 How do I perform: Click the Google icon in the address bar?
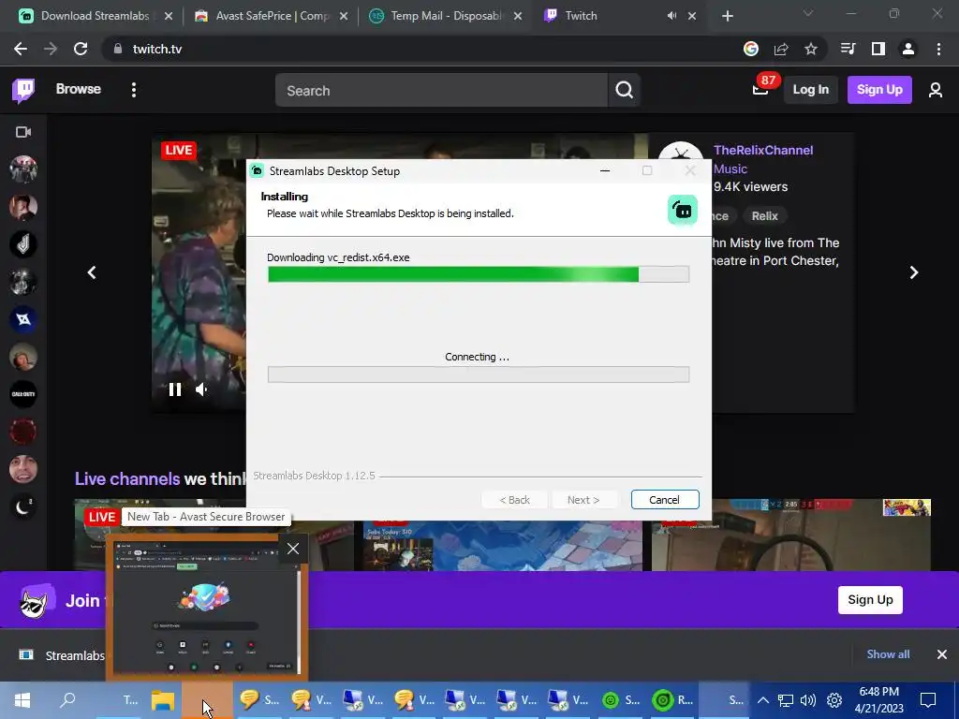tap(751, 49)
